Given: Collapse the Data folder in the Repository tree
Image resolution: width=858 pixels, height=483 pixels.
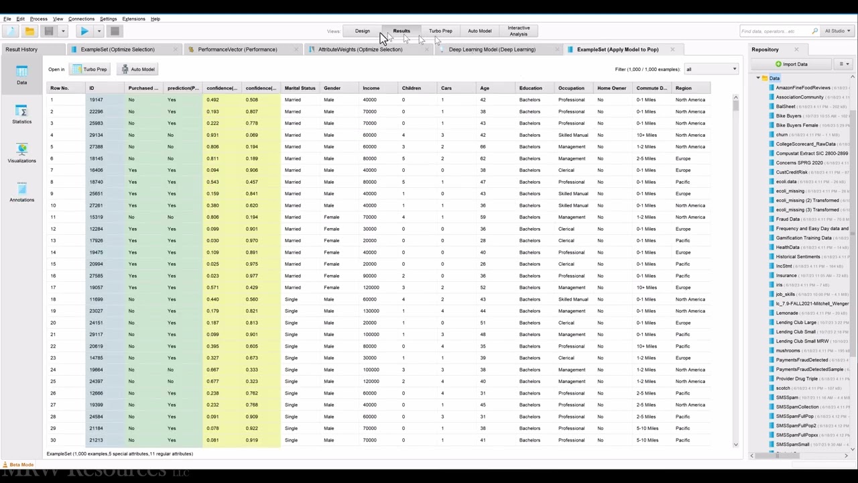Looking at the screenshot, I should click(x=758, y=78).
